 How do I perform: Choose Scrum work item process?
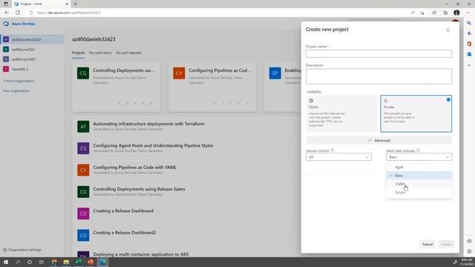pyautogui.click(x=419, y=192)
